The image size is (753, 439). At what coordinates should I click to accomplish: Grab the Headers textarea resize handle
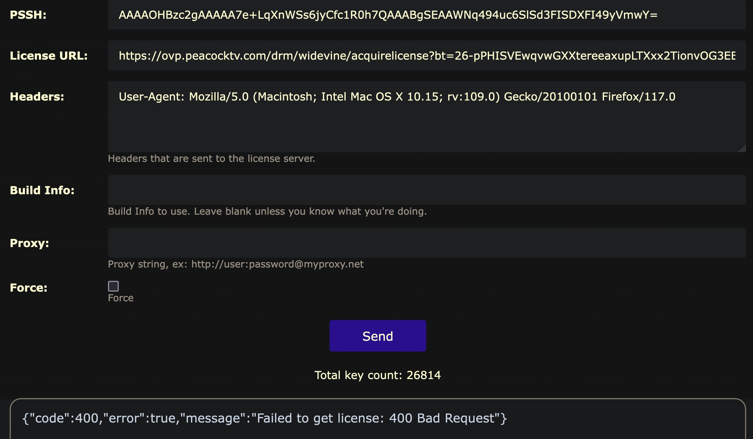[x=742, y=149]
